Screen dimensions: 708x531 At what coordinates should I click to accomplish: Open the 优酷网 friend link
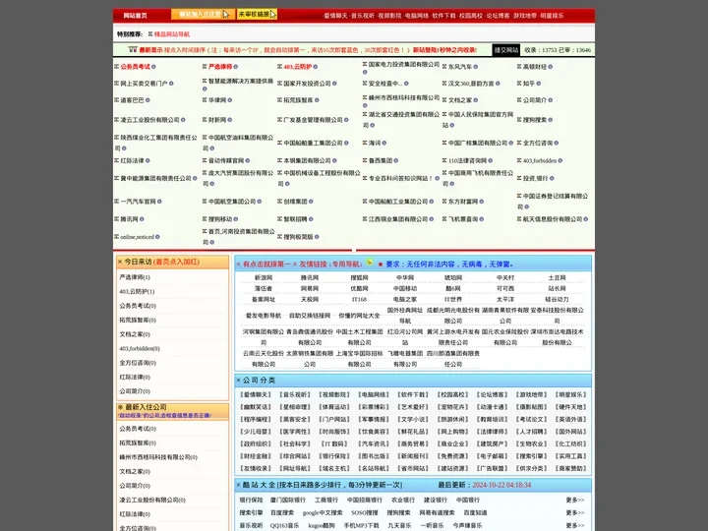tap(359, 288)
